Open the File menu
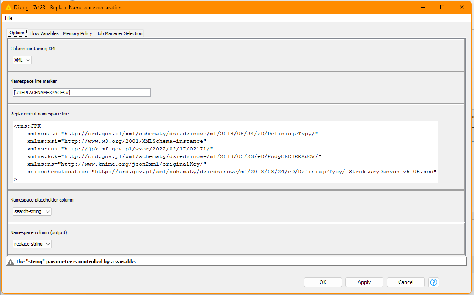The height and width of the screenshot is (295, 474). tap(8, 18)
